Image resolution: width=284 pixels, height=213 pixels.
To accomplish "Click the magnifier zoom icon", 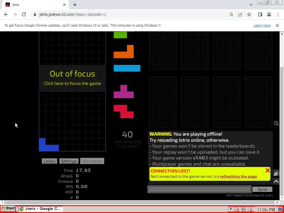I will tap(277, 123).
